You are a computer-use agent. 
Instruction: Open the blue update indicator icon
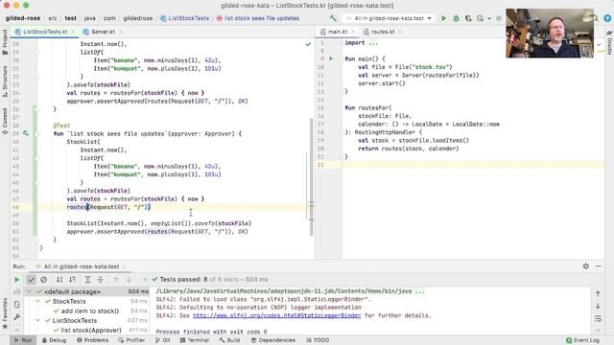pyautogui.click(x=607, y=18)
